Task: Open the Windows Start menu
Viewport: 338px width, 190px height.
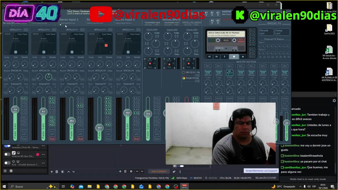Action: click(x=4, y=186)
